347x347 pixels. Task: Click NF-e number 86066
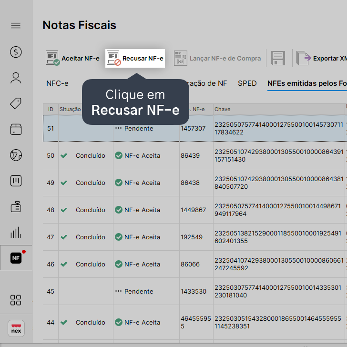(x=190, y=264)
